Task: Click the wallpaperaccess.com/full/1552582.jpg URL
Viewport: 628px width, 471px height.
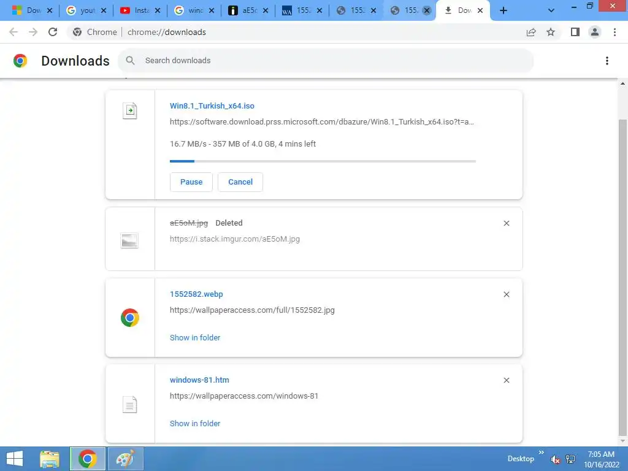Action: click(252, 310)
